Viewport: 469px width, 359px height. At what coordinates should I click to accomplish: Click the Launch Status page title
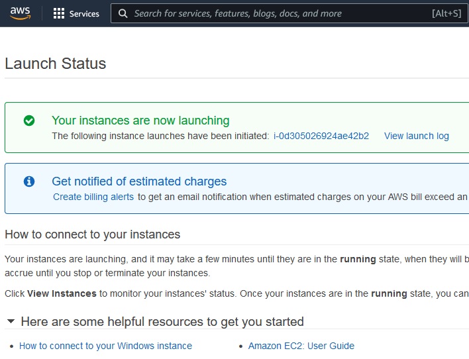[55, 64]
